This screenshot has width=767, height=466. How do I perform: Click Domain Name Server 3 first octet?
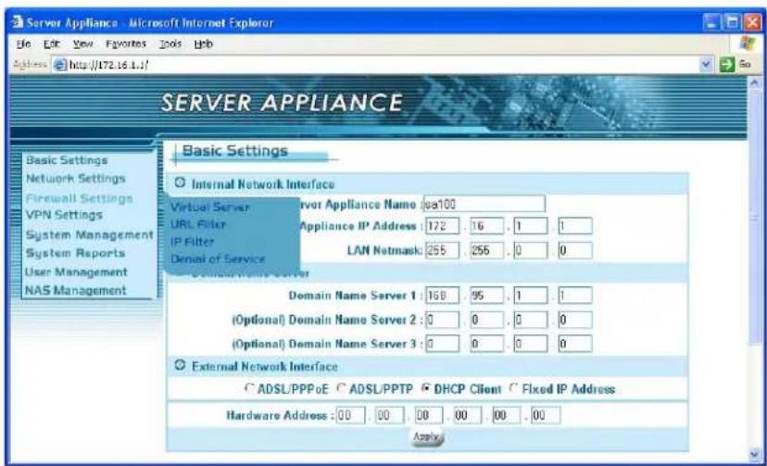pos(442,344)
